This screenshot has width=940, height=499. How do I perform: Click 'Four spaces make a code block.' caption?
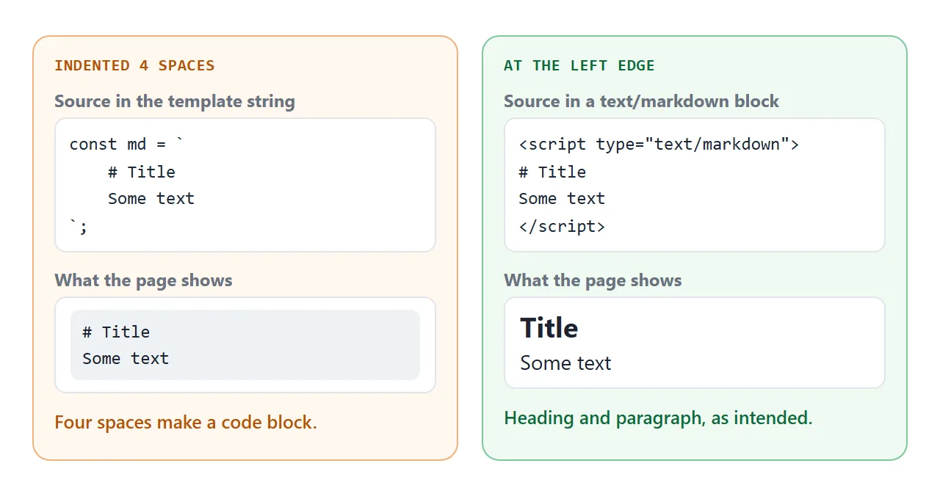click(186, 423)
